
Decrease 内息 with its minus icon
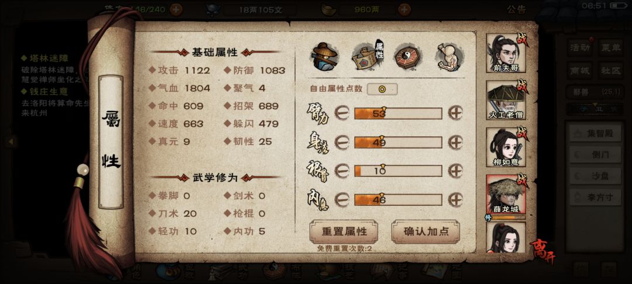click(341, 199)
